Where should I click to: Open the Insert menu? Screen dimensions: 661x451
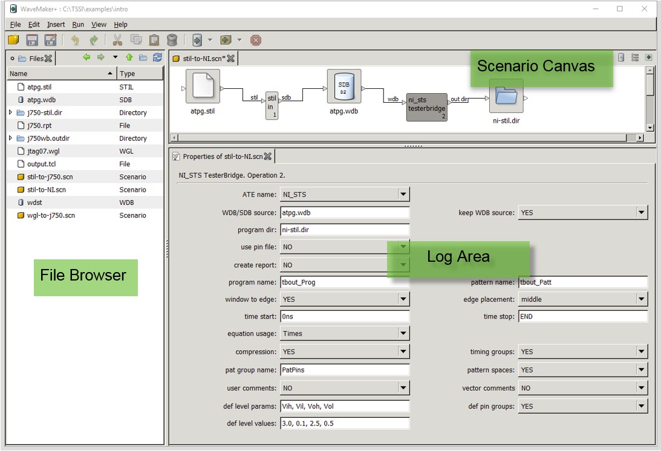56,24
